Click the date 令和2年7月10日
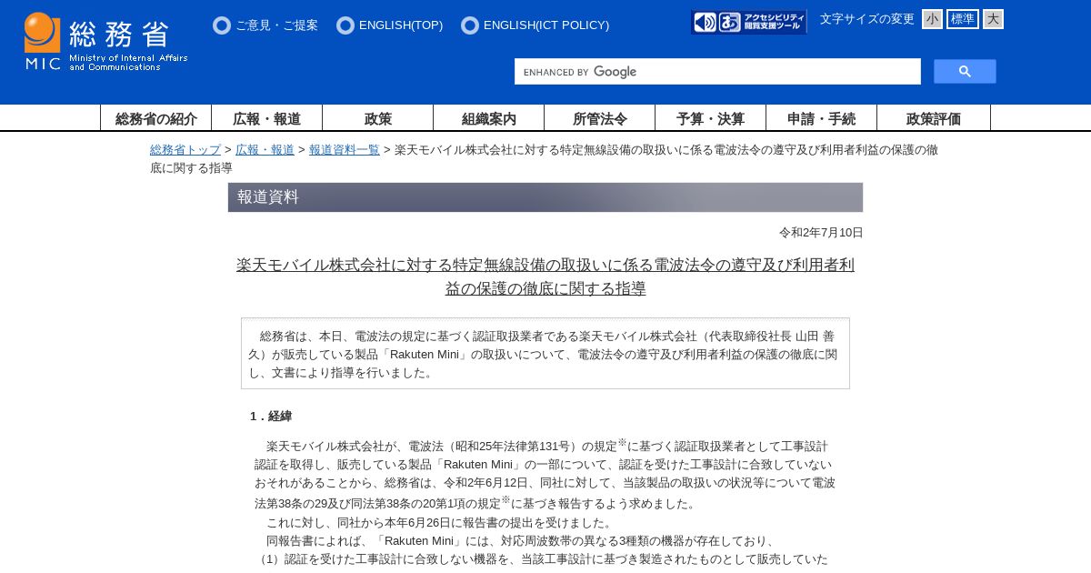Screen dimensions: 1091x573 coord(821,233)
